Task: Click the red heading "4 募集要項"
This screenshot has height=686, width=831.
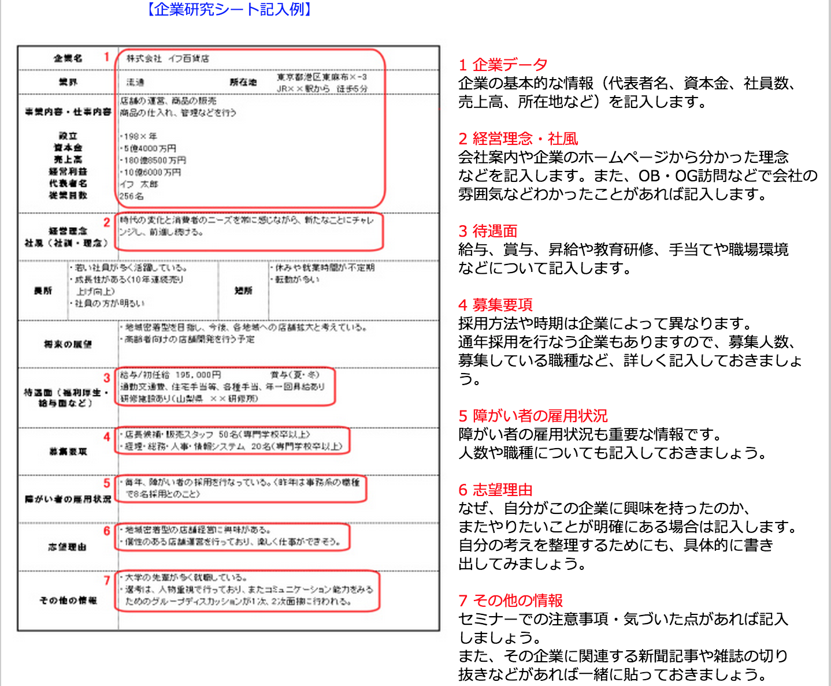Action: 495,305
